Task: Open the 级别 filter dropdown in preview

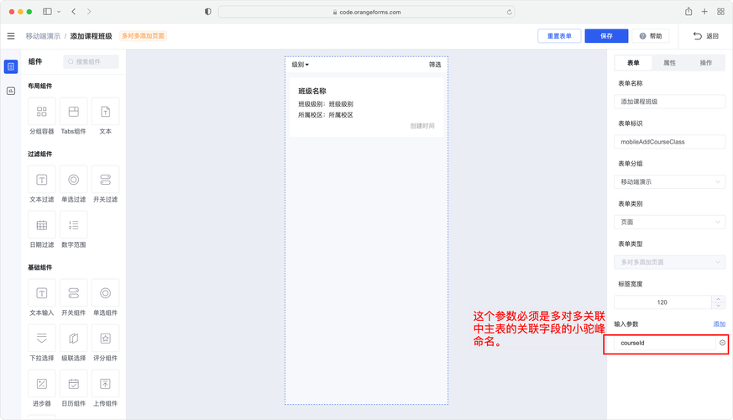Action: click(300, 65)
